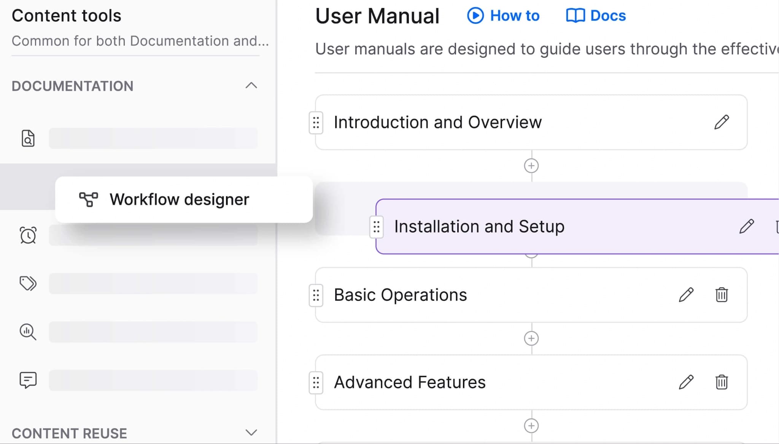Click drag handle of Introduction and Overview
779x444 pixels.
[316, 123]
